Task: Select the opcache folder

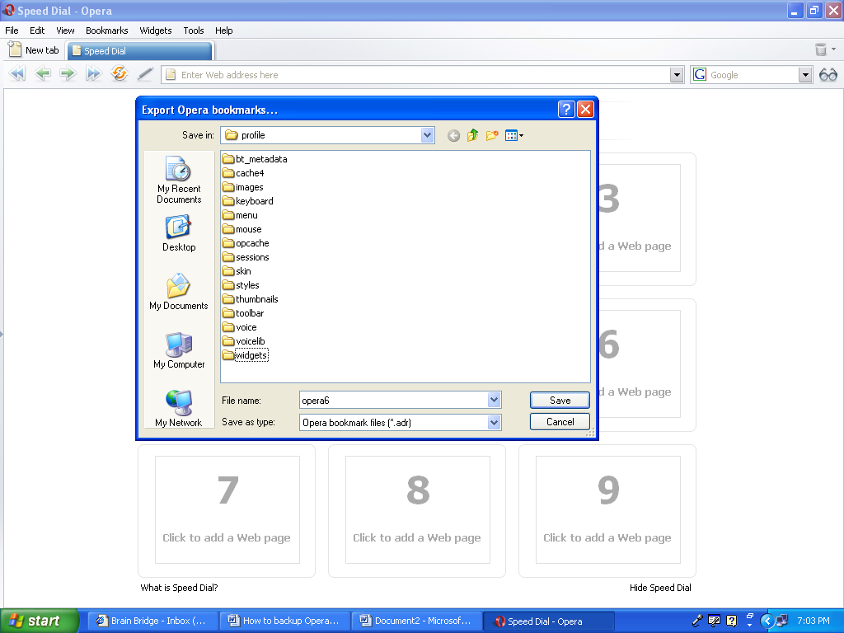Action: click(x=246, y=243)
